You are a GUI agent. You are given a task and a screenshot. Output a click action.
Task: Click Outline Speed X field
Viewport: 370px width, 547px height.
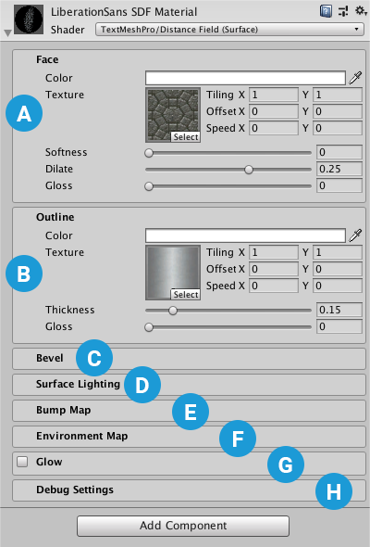click(274, 286)
